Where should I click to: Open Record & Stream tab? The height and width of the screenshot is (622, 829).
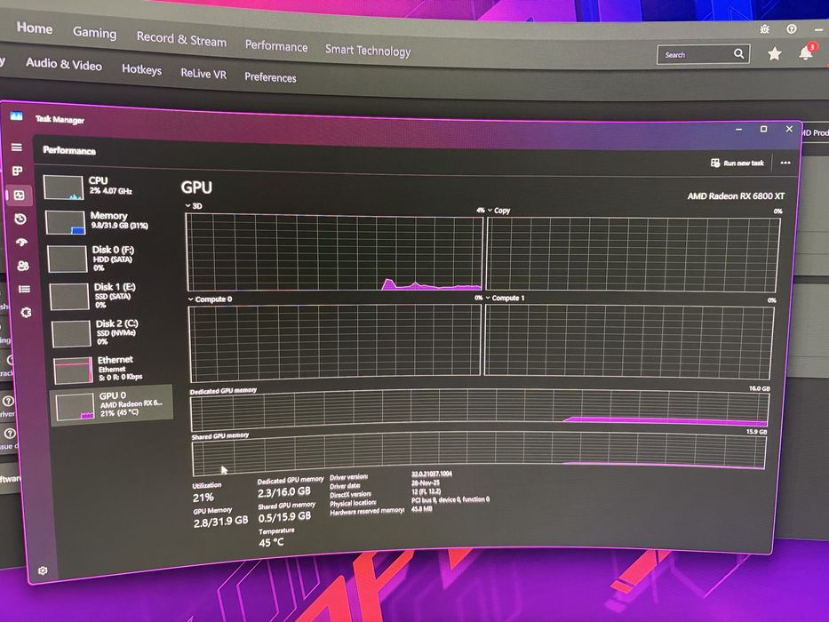click(x=181, y=39)
